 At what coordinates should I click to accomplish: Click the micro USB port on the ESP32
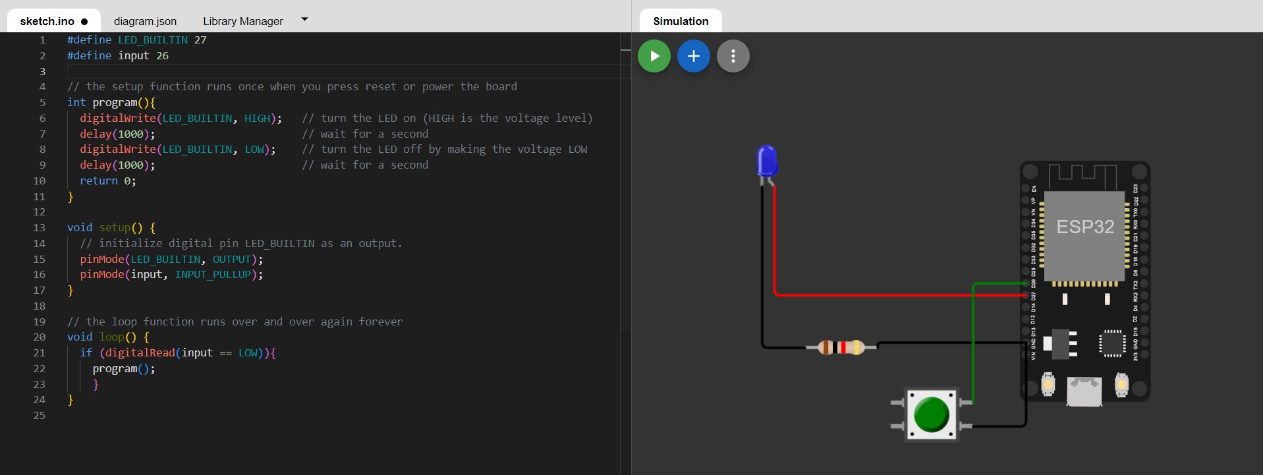click(1084, 391)
